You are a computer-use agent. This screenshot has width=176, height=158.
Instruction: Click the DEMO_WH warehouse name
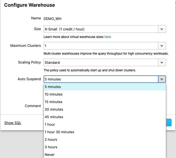[52, 19]
